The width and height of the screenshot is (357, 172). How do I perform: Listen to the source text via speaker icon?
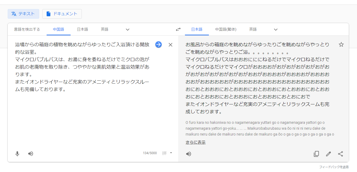31,154
